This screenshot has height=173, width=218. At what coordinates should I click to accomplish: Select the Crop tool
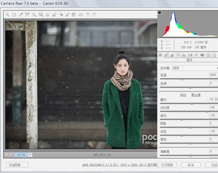pyautogui.click(x=41, y=15)
